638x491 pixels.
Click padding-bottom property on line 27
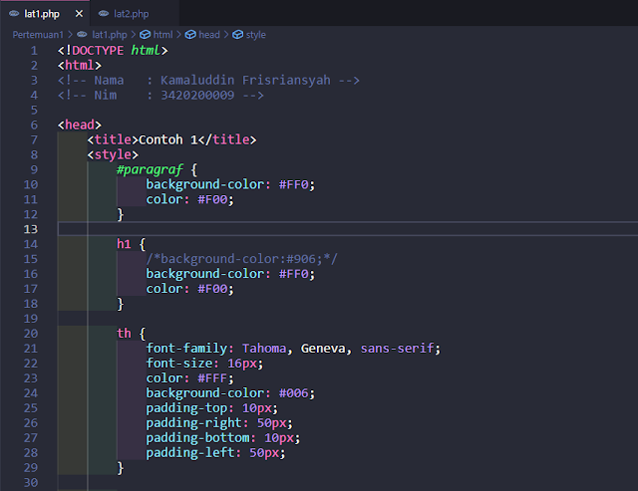198,438
